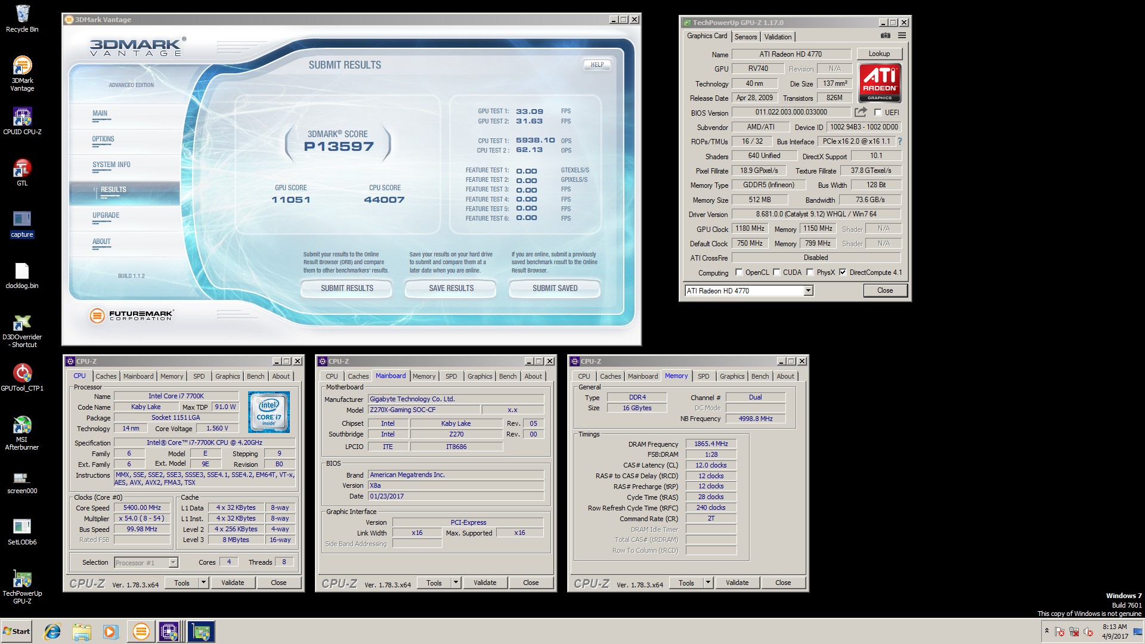Toggle the OpenCL checkbox
Image resolution: width=1145 pixels, height=644 pixels.
click(739, 272)
